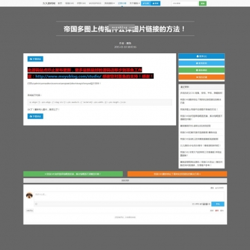Open the highlighted active navigation tab

[122, 3]
